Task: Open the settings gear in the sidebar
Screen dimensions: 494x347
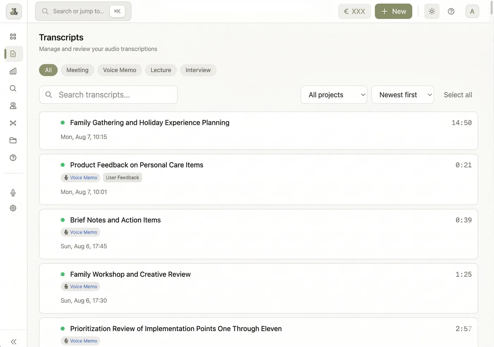Action: point(13,208)
